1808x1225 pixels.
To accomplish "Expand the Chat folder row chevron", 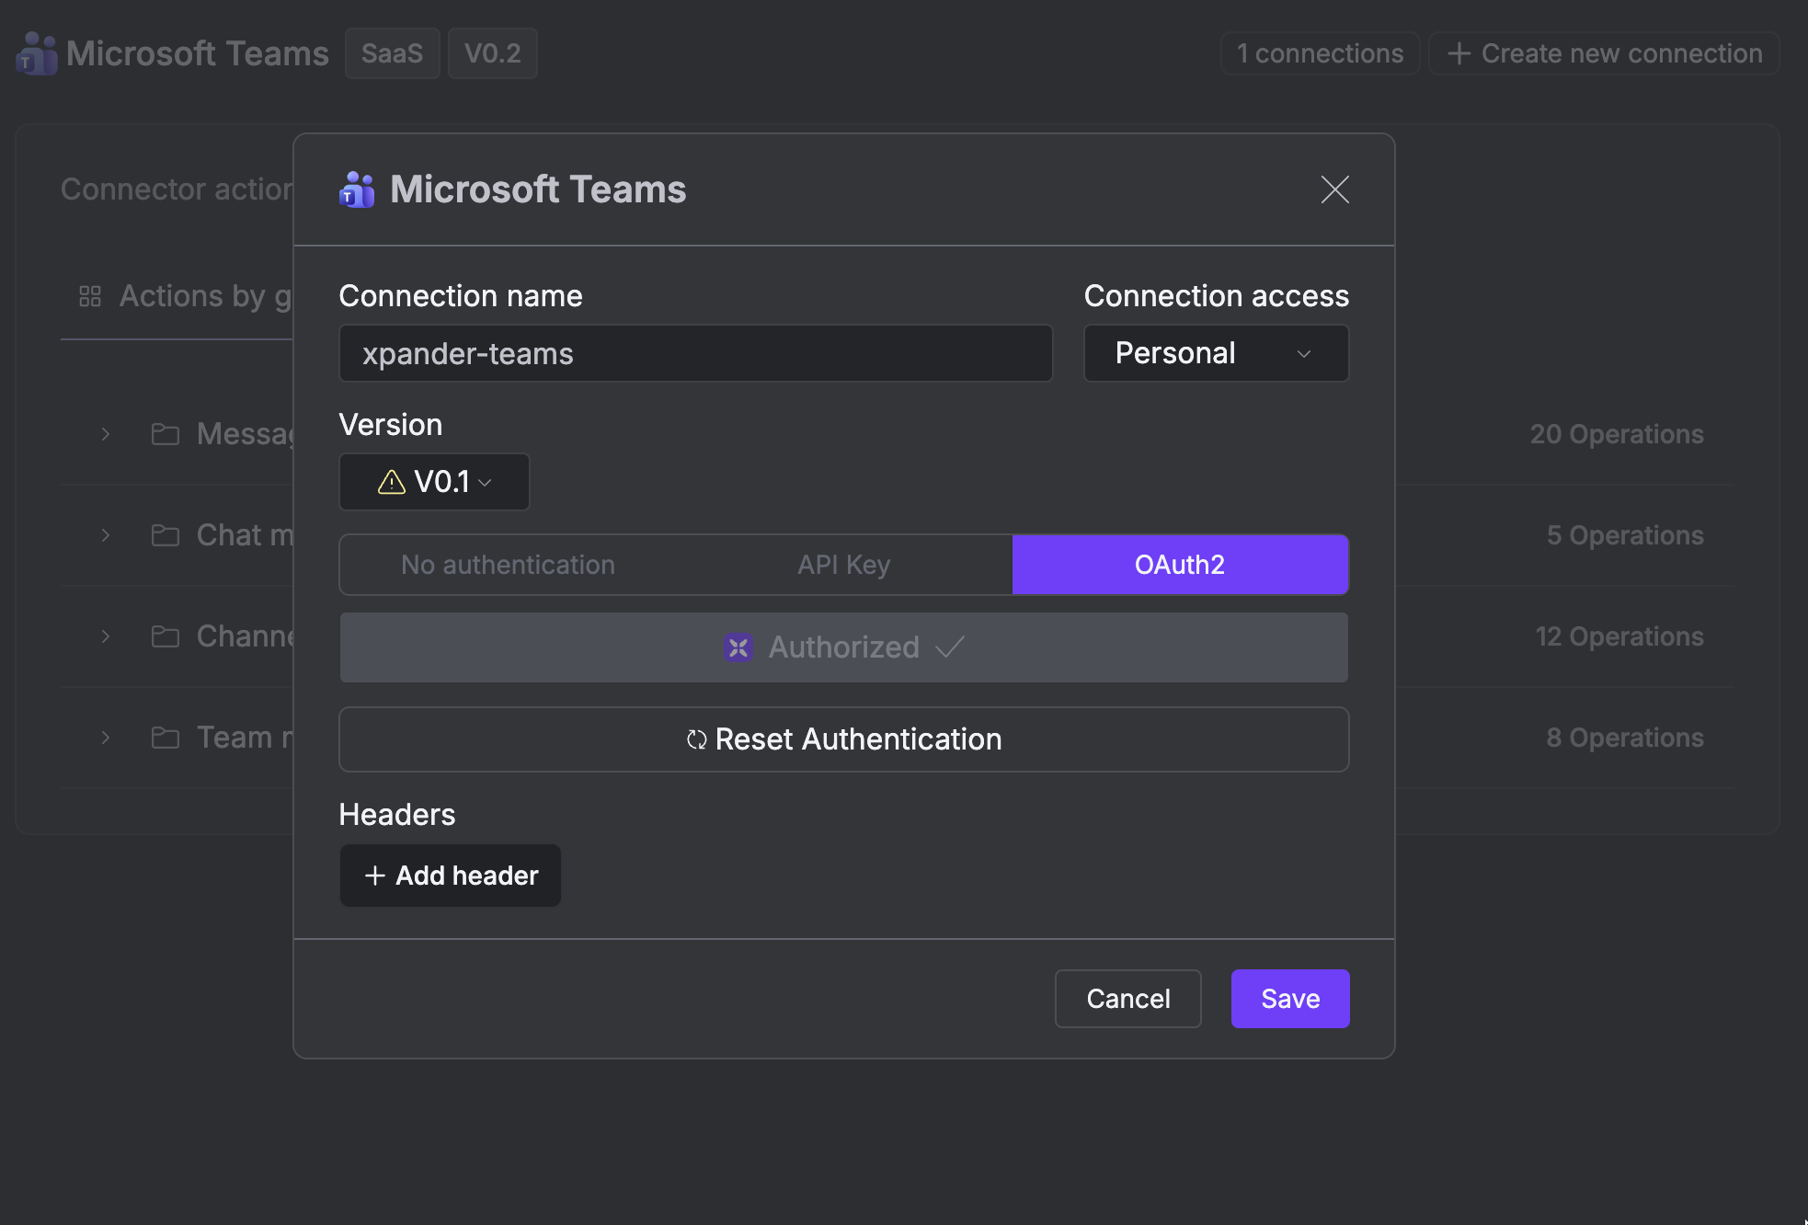I will click(106, 535).
